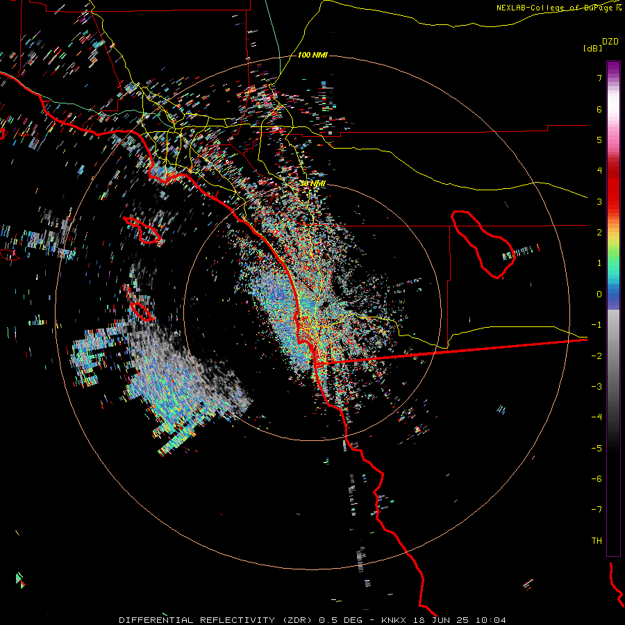
Task: Click the [dB] unit label
Action: 593,48
